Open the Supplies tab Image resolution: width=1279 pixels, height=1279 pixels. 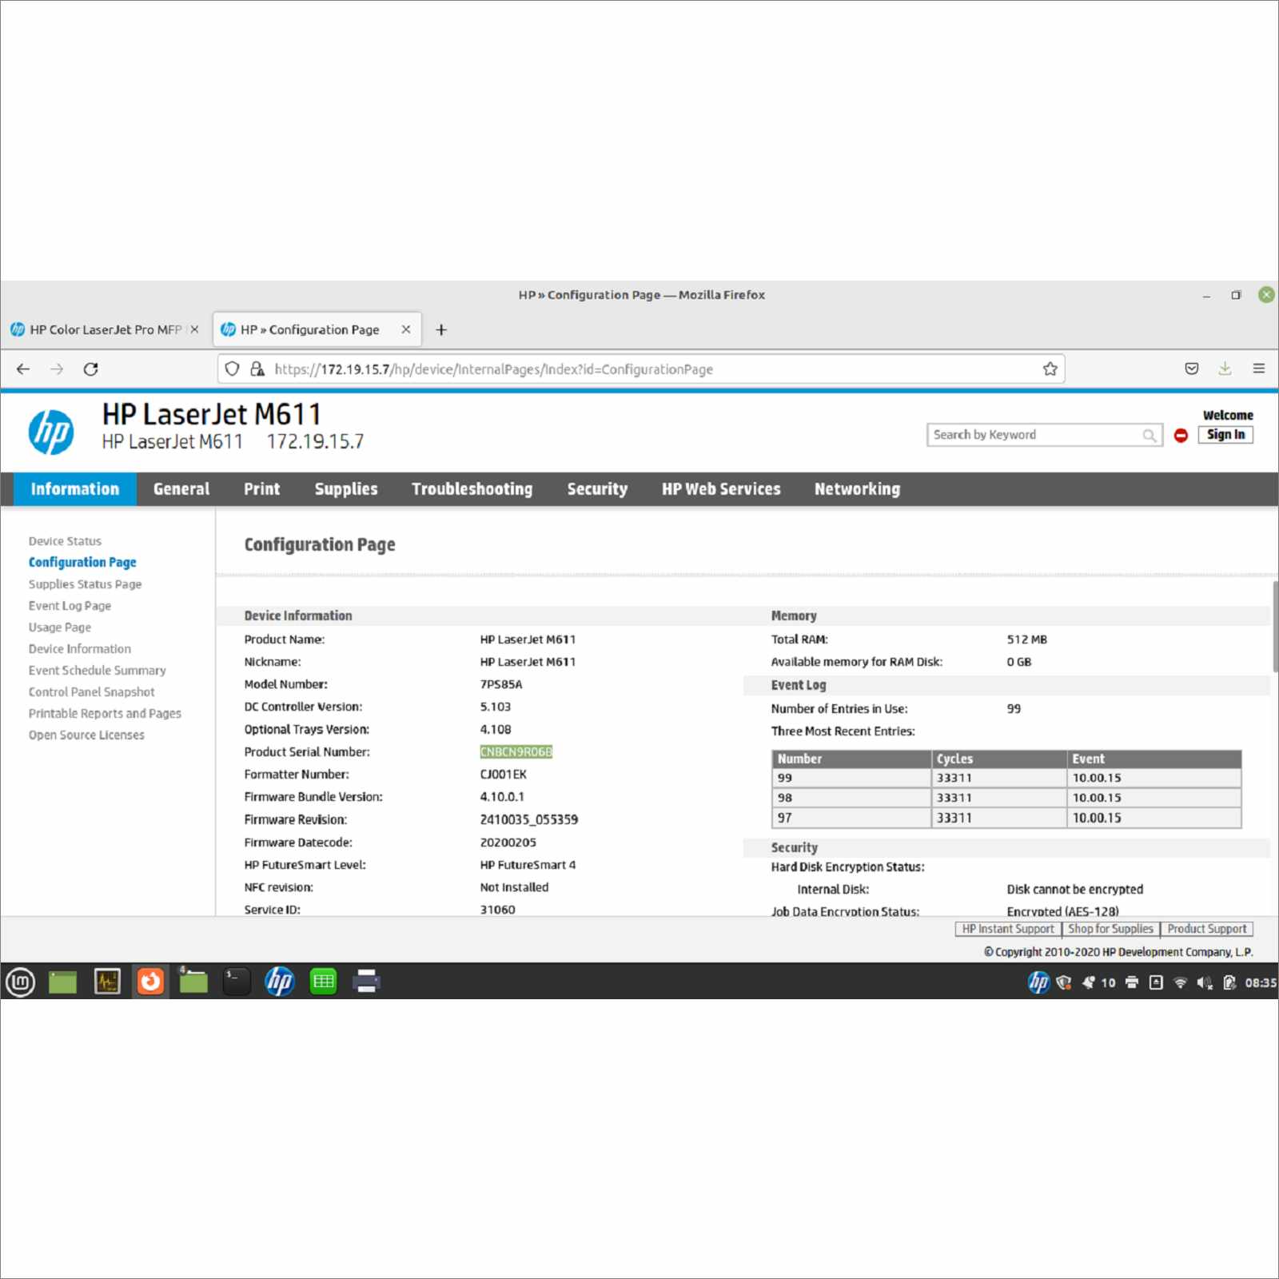click(x=346, y=489)
